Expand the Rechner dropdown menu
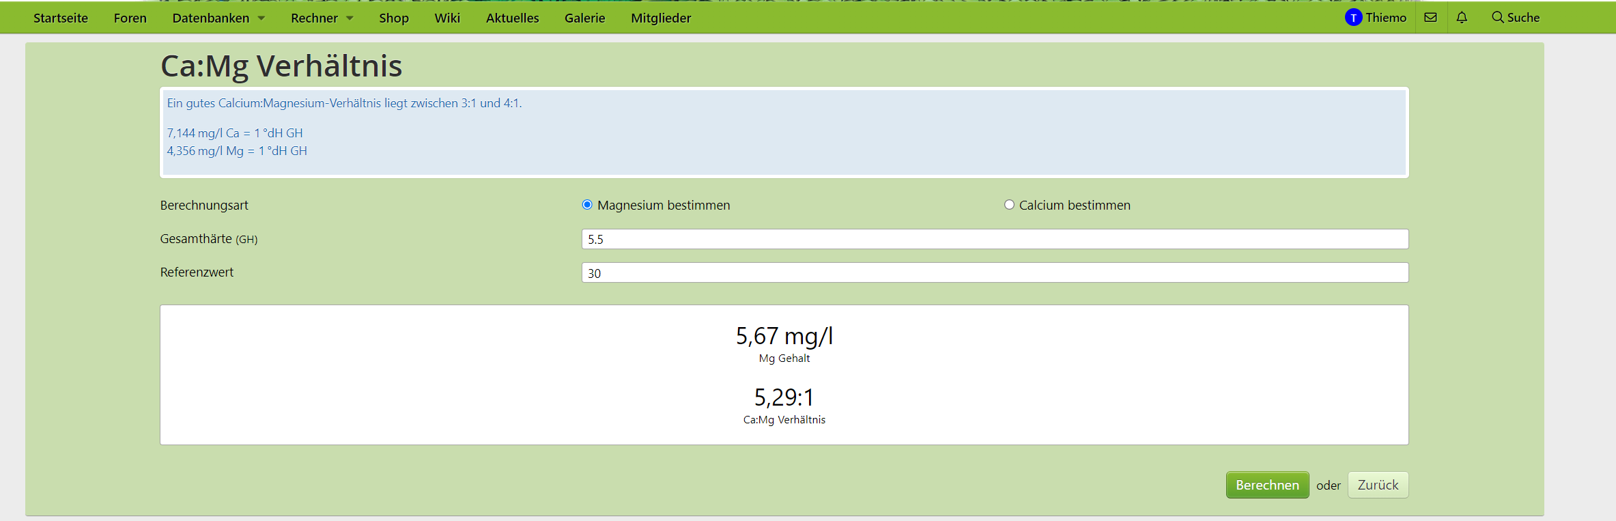1616x521 pixels. pos(322,18)
